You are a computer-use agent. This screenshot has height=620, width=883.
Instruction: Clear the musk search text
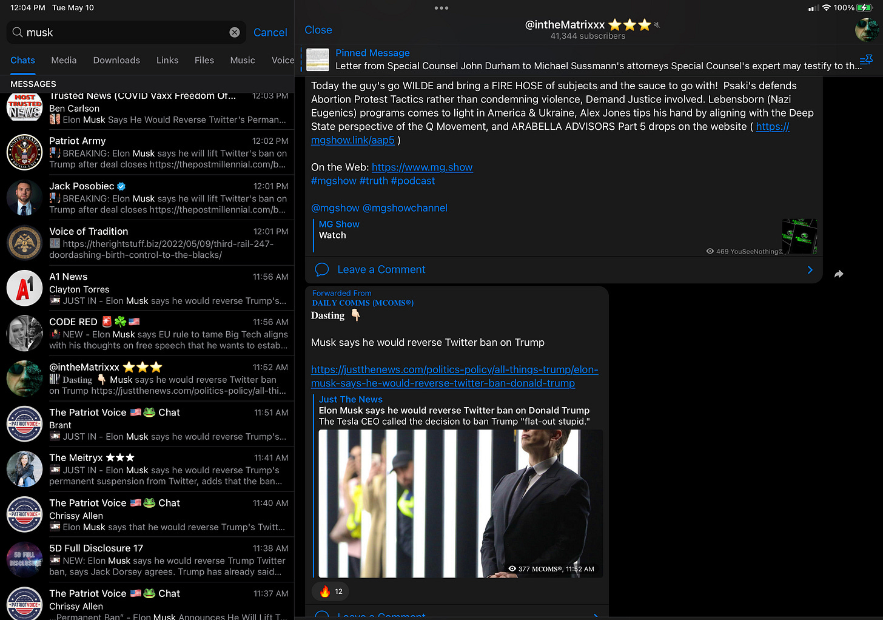click(235, 33)
